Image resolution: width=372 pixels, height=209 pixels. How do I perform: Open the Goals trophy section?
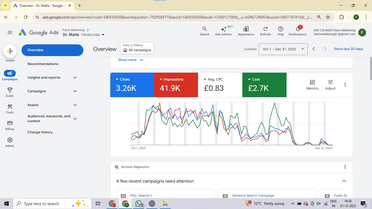(10, 92)
